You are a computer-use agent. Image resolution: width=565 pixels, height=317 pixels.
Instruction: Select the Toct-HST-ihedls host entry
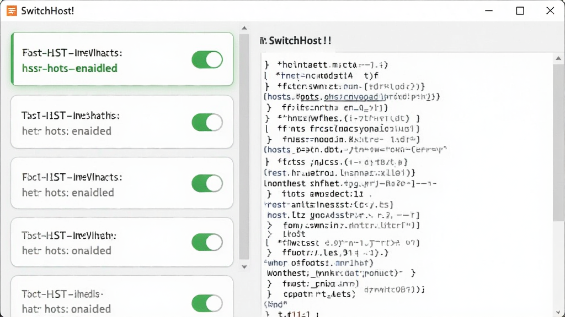tap(122, 297)
